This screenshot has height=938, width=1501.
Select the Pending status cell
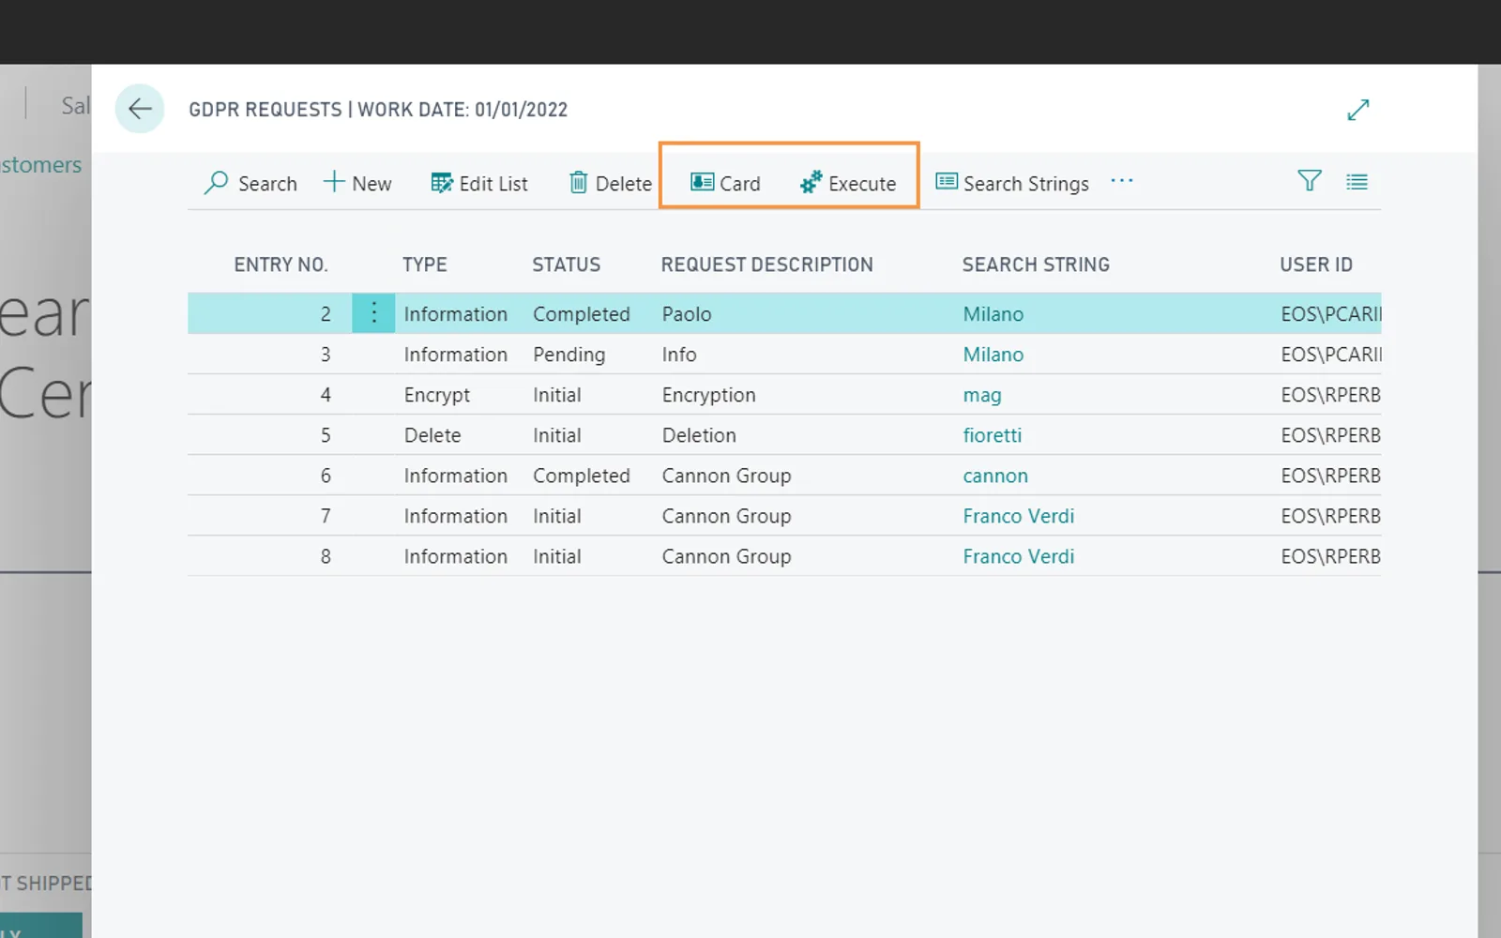point(569,355)
